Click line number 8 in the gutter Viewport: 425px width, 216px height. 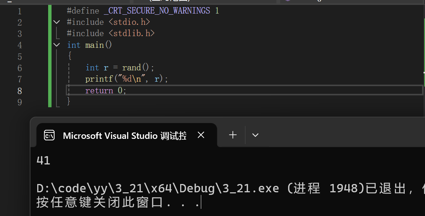20,91
